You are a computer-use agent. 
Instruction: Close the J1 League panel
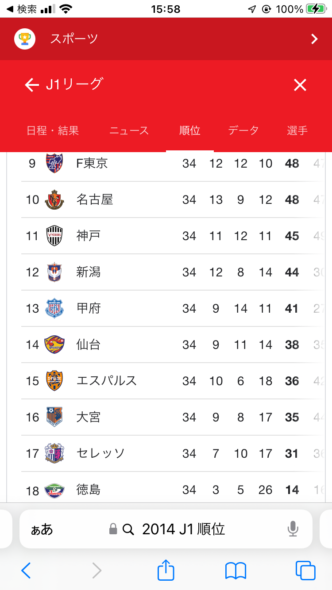pos(300,85)
